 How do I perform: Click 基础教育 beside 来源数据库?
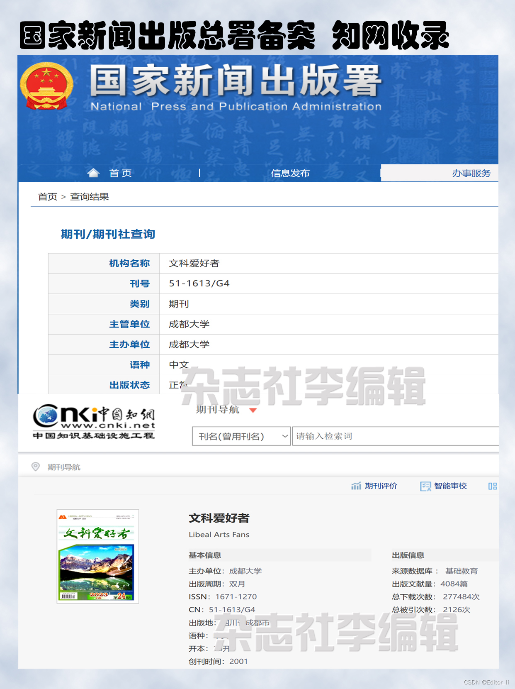pos(462,571)
